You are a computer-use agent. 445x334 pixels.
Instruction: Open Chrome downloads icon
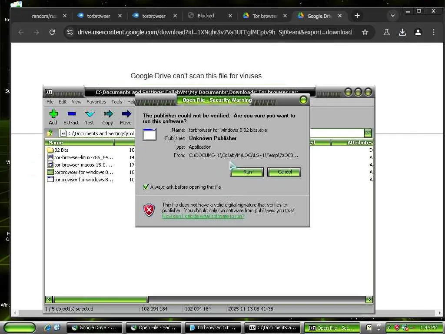click(402, 32)
